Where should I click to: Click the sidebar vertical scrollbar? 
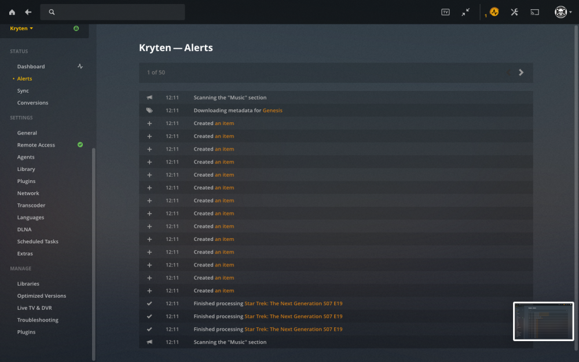pos(93,254)
